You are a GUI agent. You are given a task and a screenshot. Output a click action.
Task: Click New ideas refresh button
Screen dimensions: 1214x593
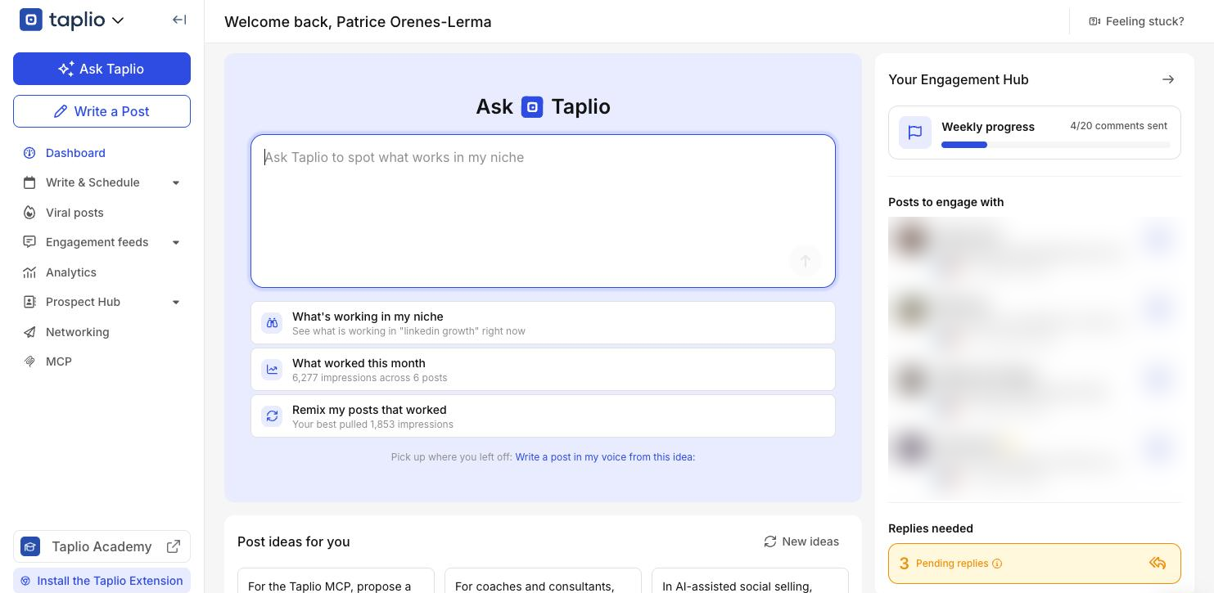(801, 541)
